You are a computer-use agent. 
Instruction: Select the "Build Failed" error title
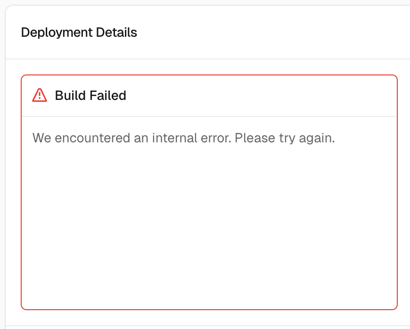click(90, 96)
